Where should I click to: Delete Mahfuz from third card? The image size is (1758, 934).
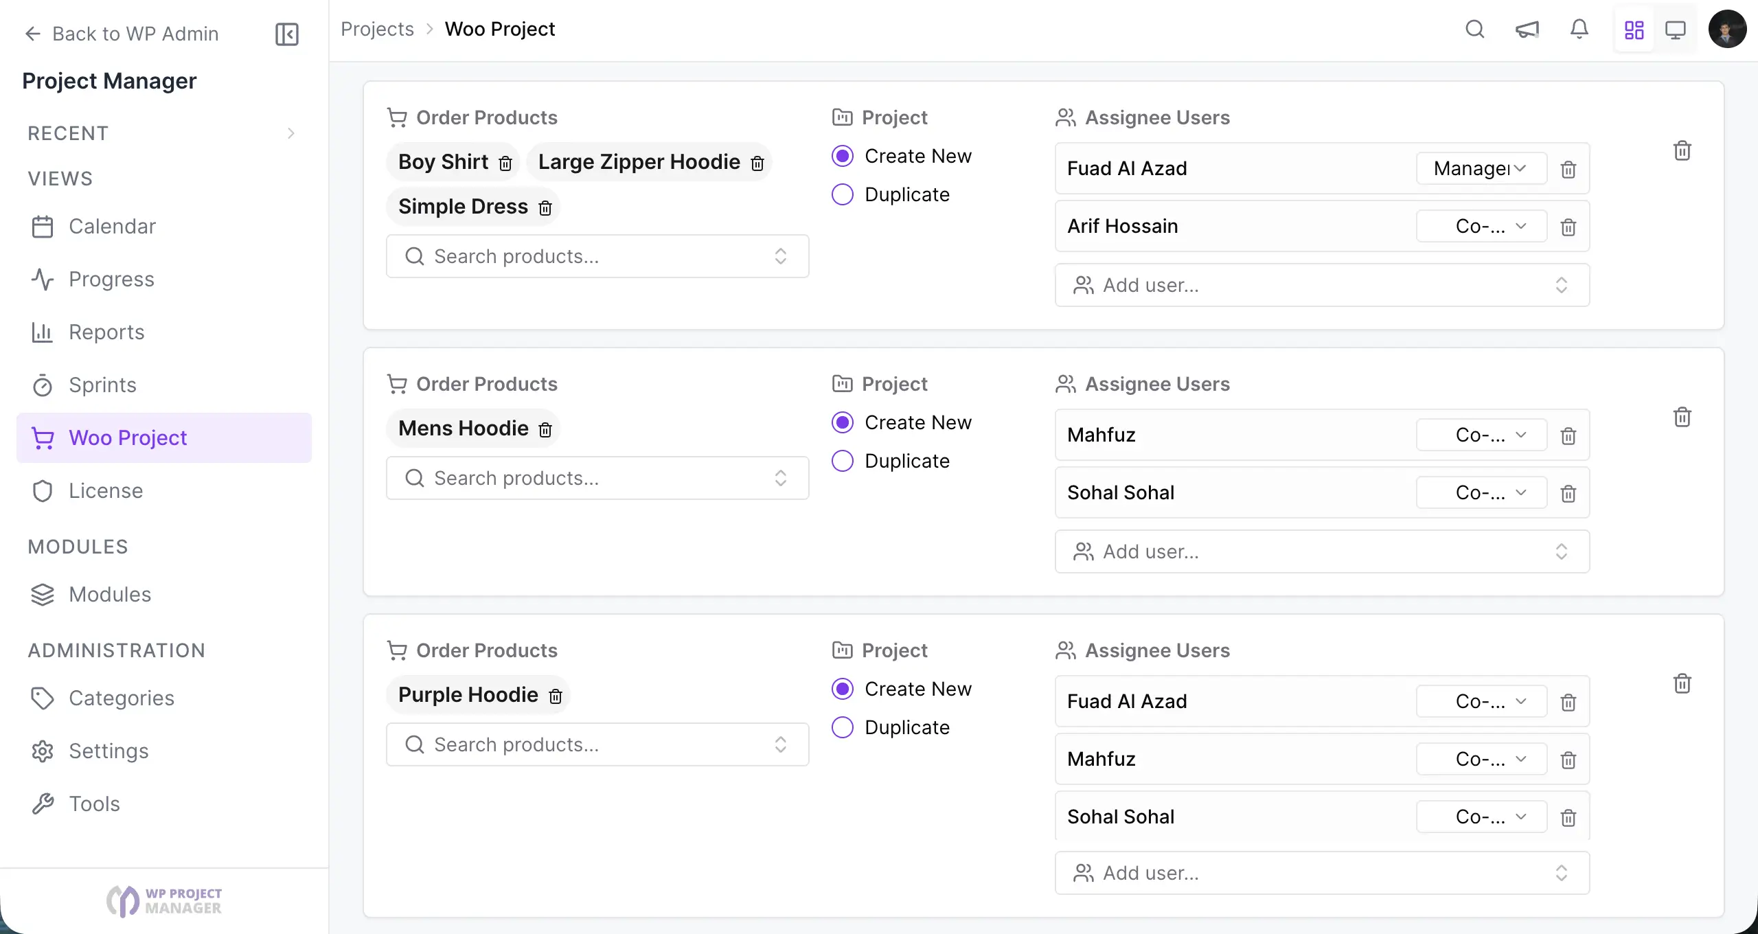[1568, 760]
